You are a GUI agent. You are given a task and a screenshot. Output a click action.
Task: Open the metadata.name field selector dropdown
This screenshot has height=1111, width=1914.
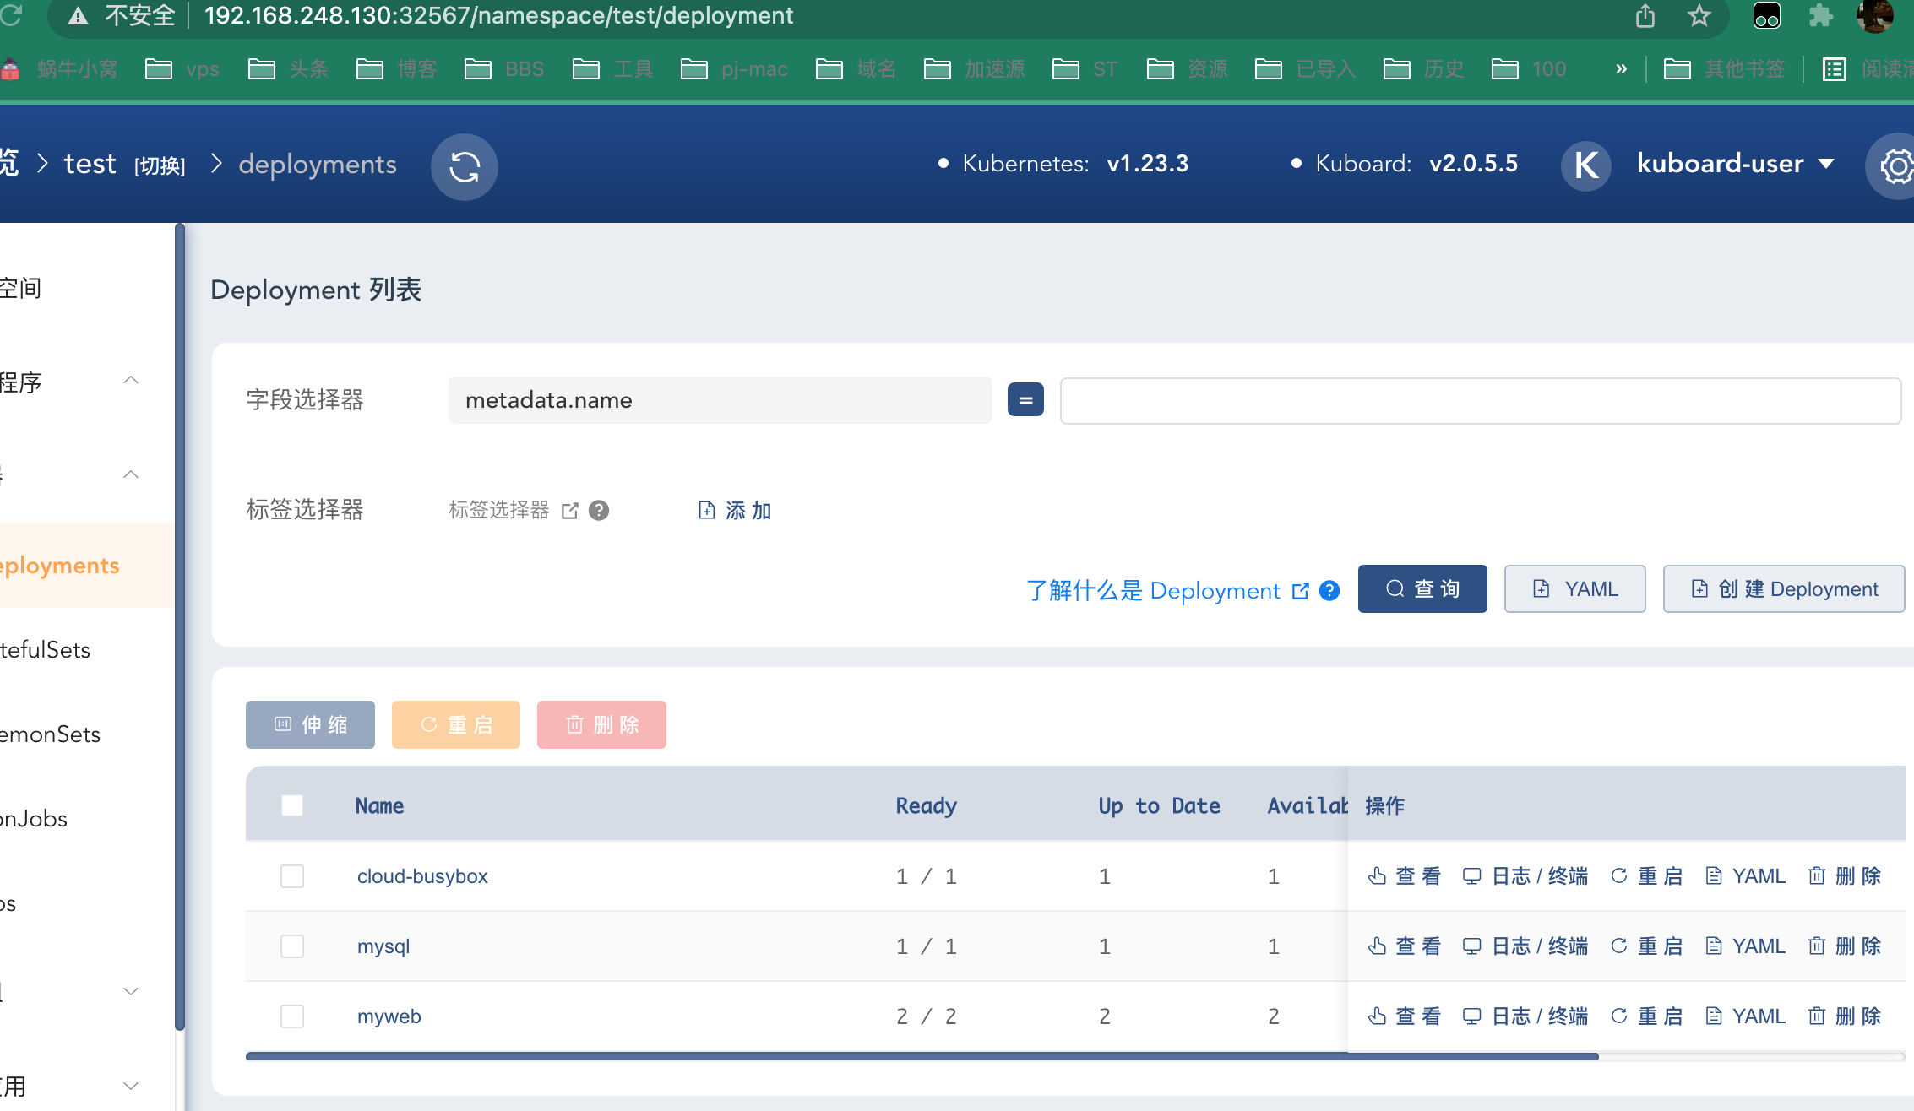(x=720, y=400)
